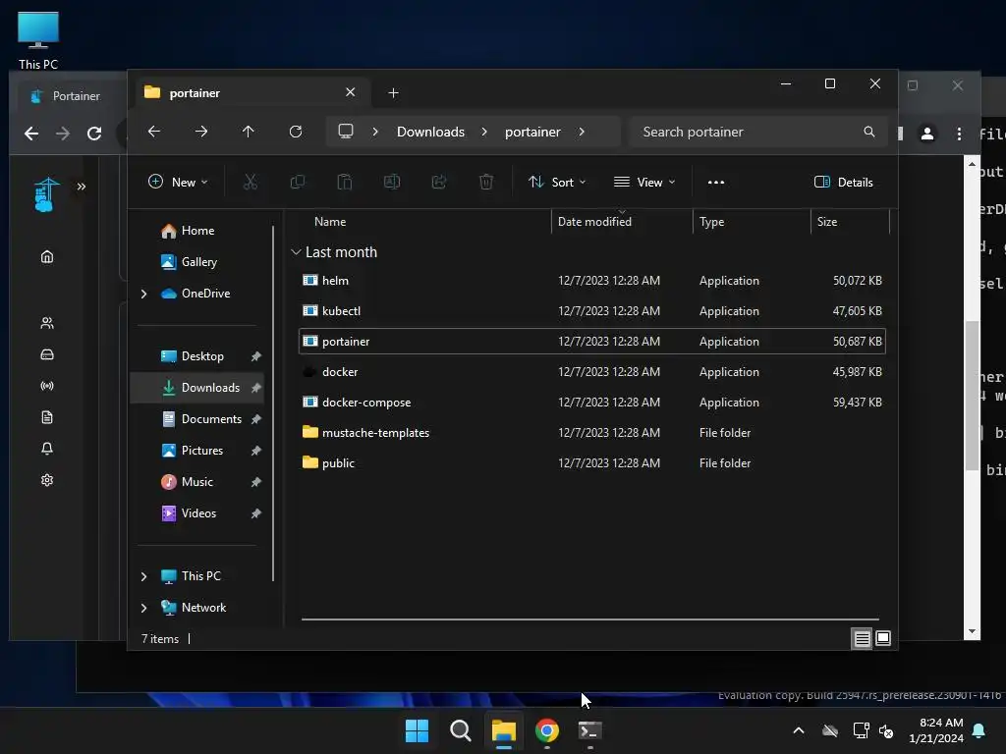Click the browser page vertical scrollbar
1006x754 pixels.
[972, 395]
